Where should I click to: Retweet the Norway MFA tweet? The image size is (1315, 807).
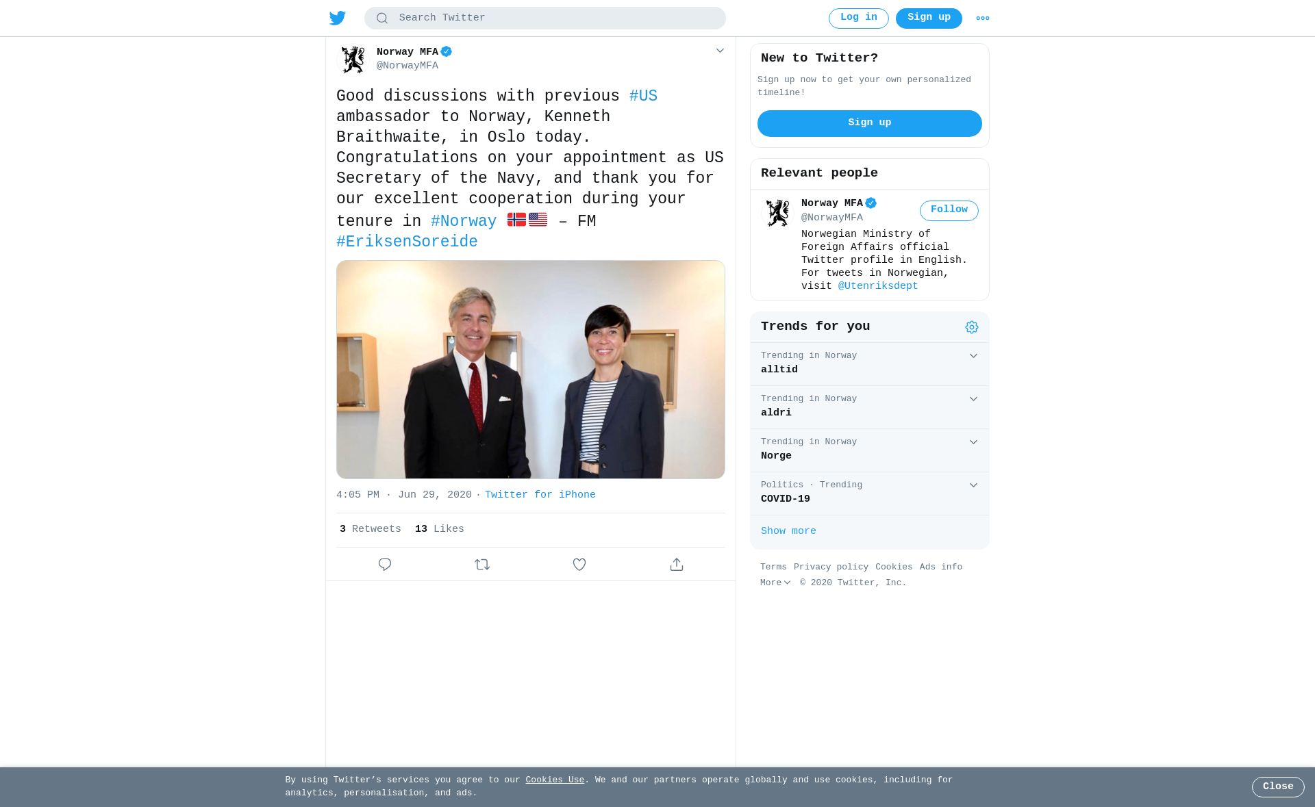coord(482,564)
